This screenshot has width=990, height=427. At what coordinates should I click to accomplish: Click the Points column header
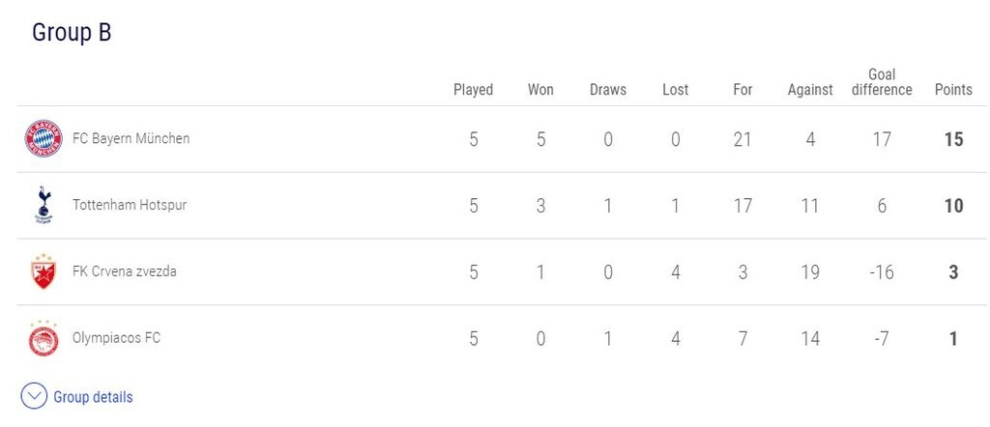(x=953, y=90)
